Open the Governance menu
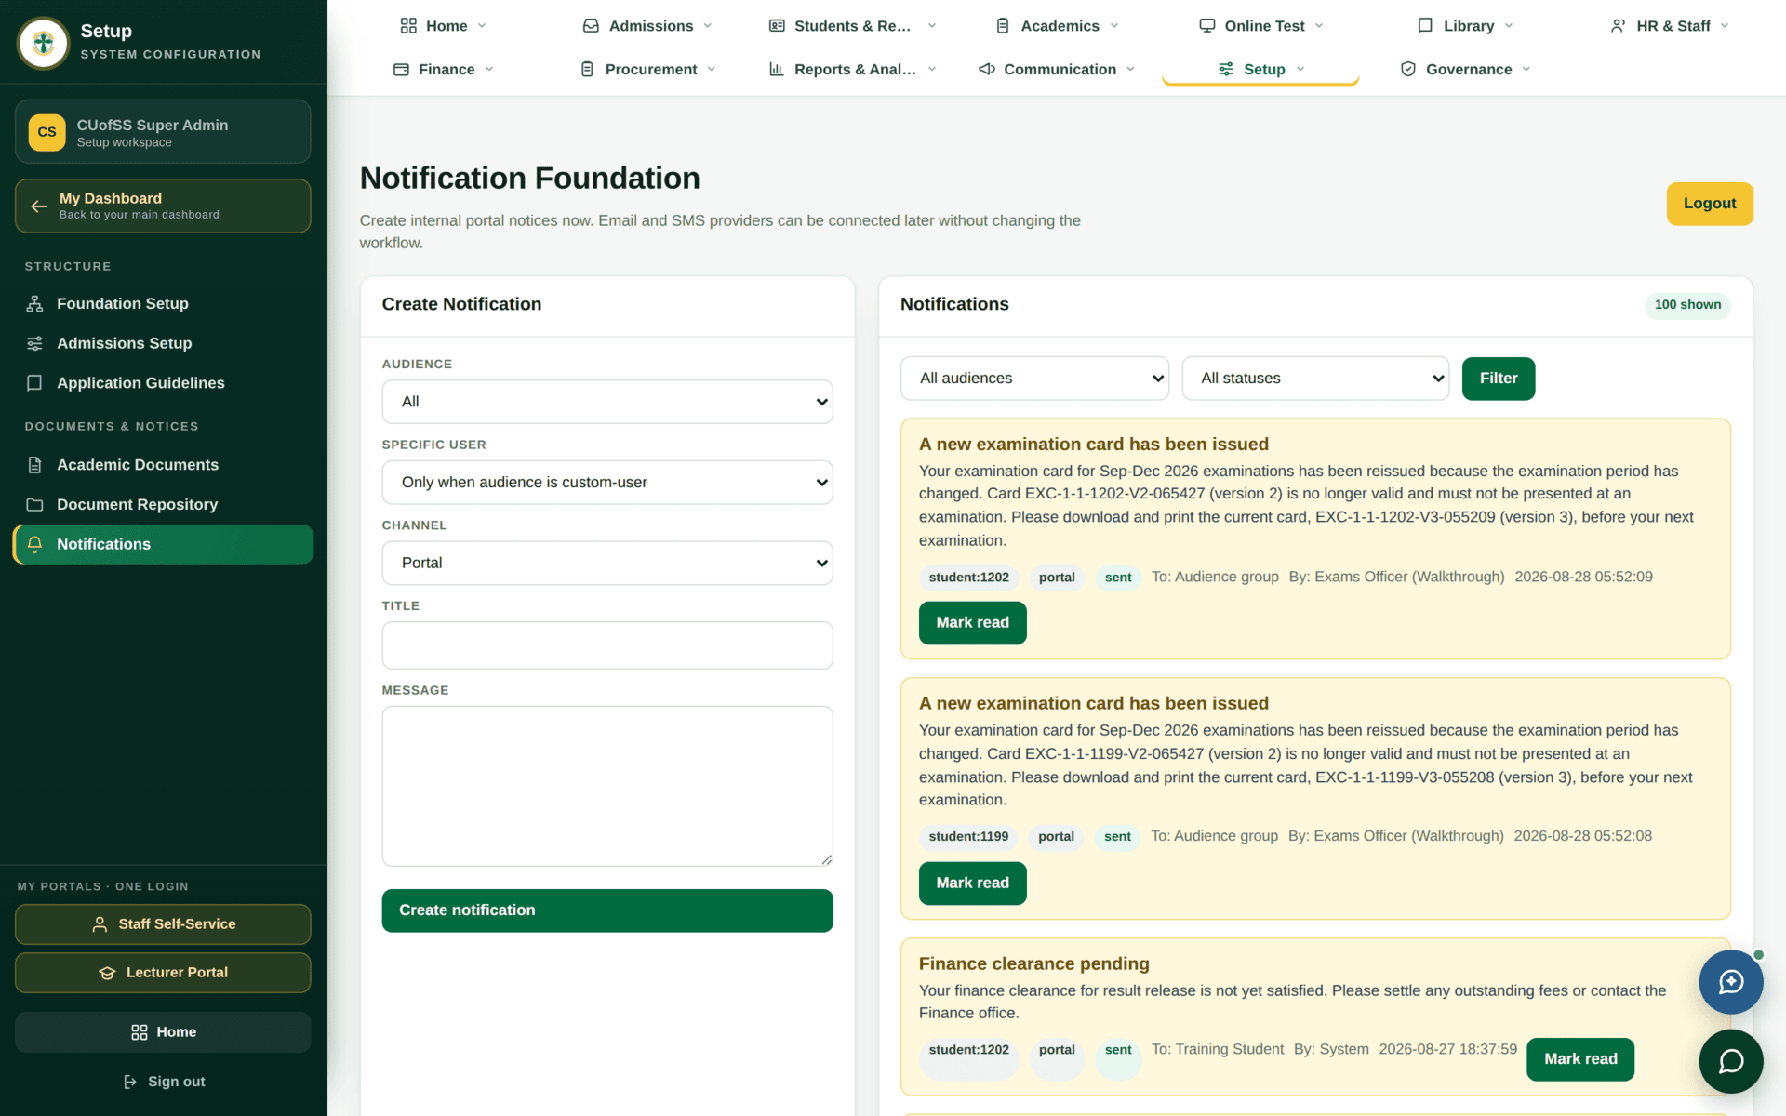This screenshot has width=1786, height=1116. (x=1466, y=70)
